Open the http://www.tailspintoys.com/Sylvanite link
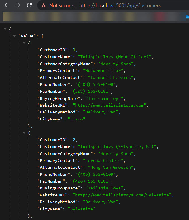189x220 pixels. 122,195
